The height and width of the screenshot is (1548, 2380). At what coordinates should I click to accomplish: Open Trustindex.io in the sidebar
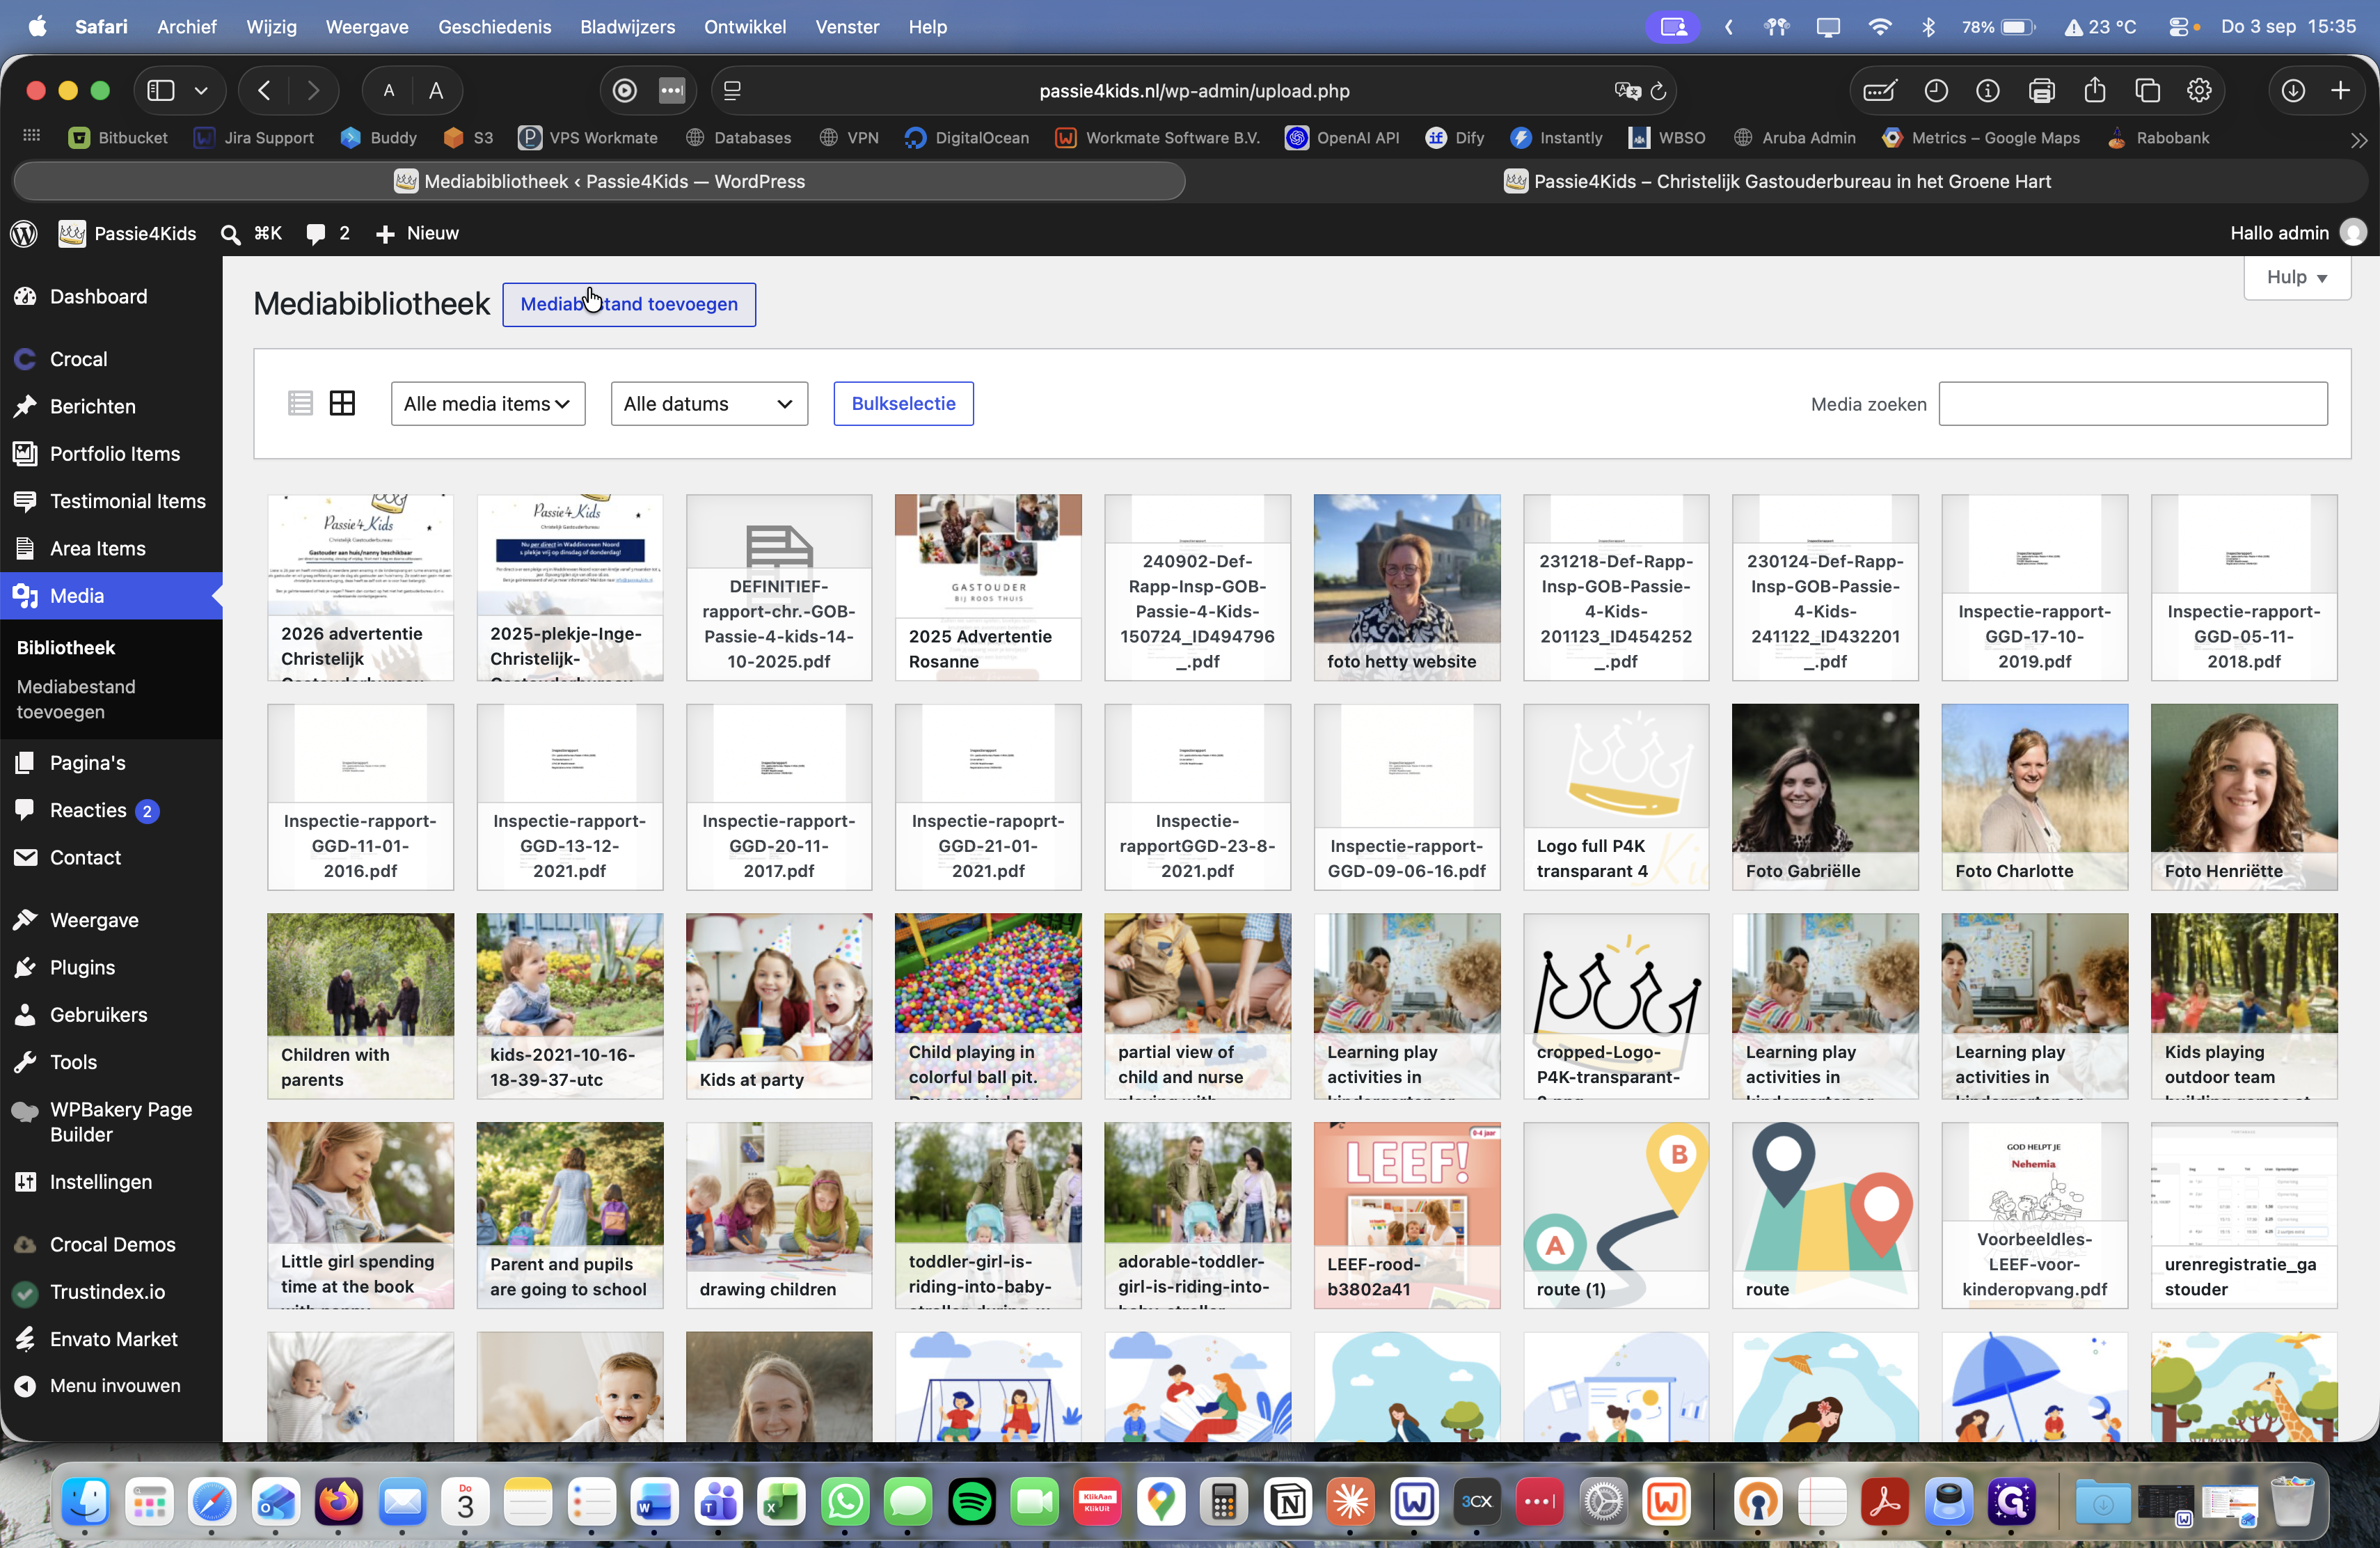coord(111,1291)
